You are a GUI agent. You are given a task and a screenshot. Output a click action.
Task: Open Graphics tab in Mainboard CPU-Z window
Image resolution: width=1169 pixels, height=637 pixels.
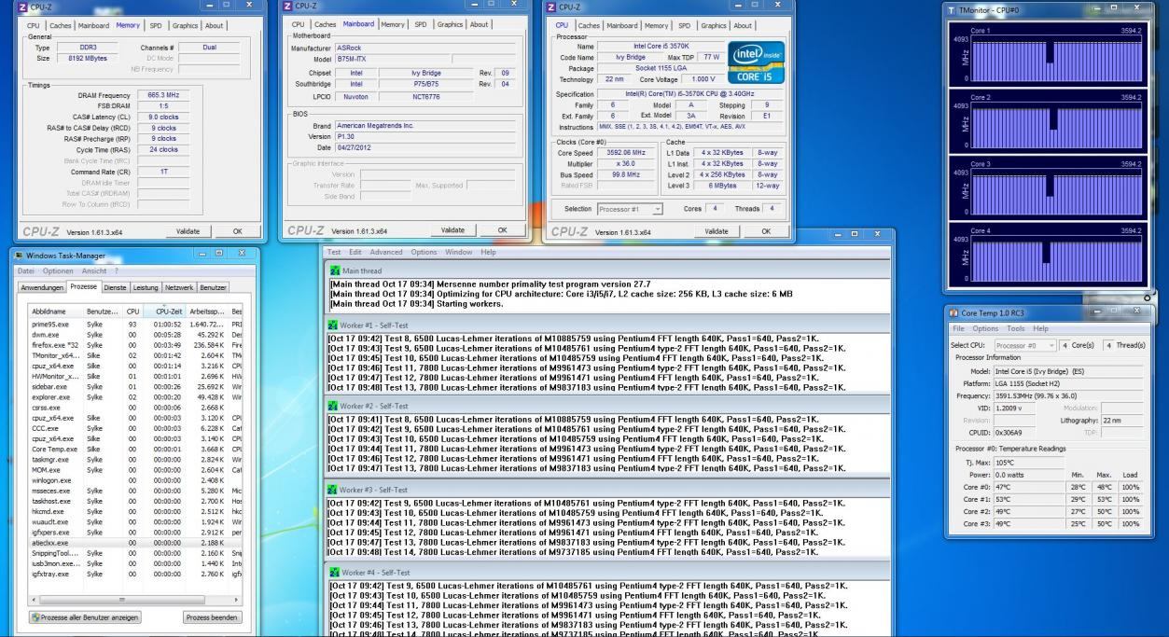pyautogui.click(x=450, y=24)
